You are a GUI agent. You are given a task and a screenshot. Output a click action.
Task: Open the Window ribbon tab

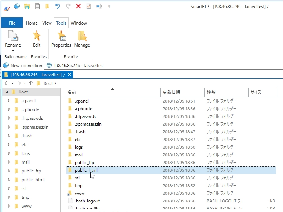click(x=79, y=23)
